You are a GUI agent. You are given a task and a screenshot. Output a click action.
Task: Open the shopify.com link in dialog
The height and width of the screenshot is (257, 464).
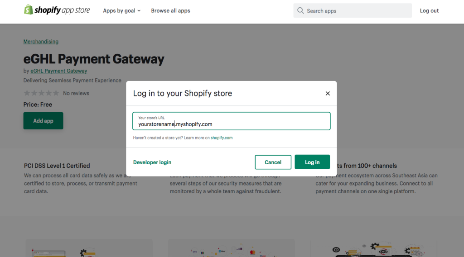tap(221, 138)
